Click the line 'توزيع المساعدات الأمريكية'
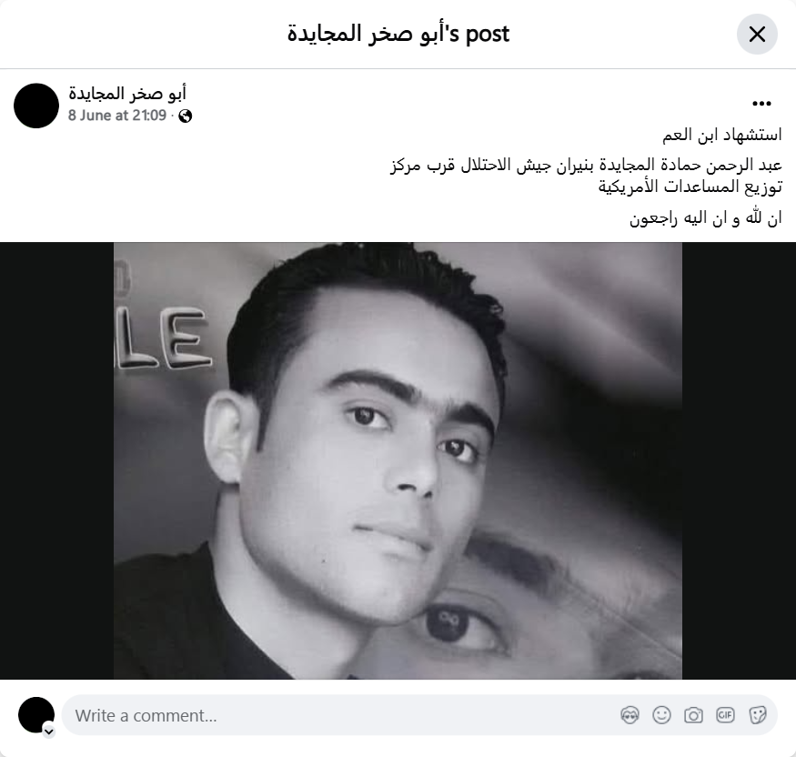Screen dimensions: 796x757 point(690,187)
